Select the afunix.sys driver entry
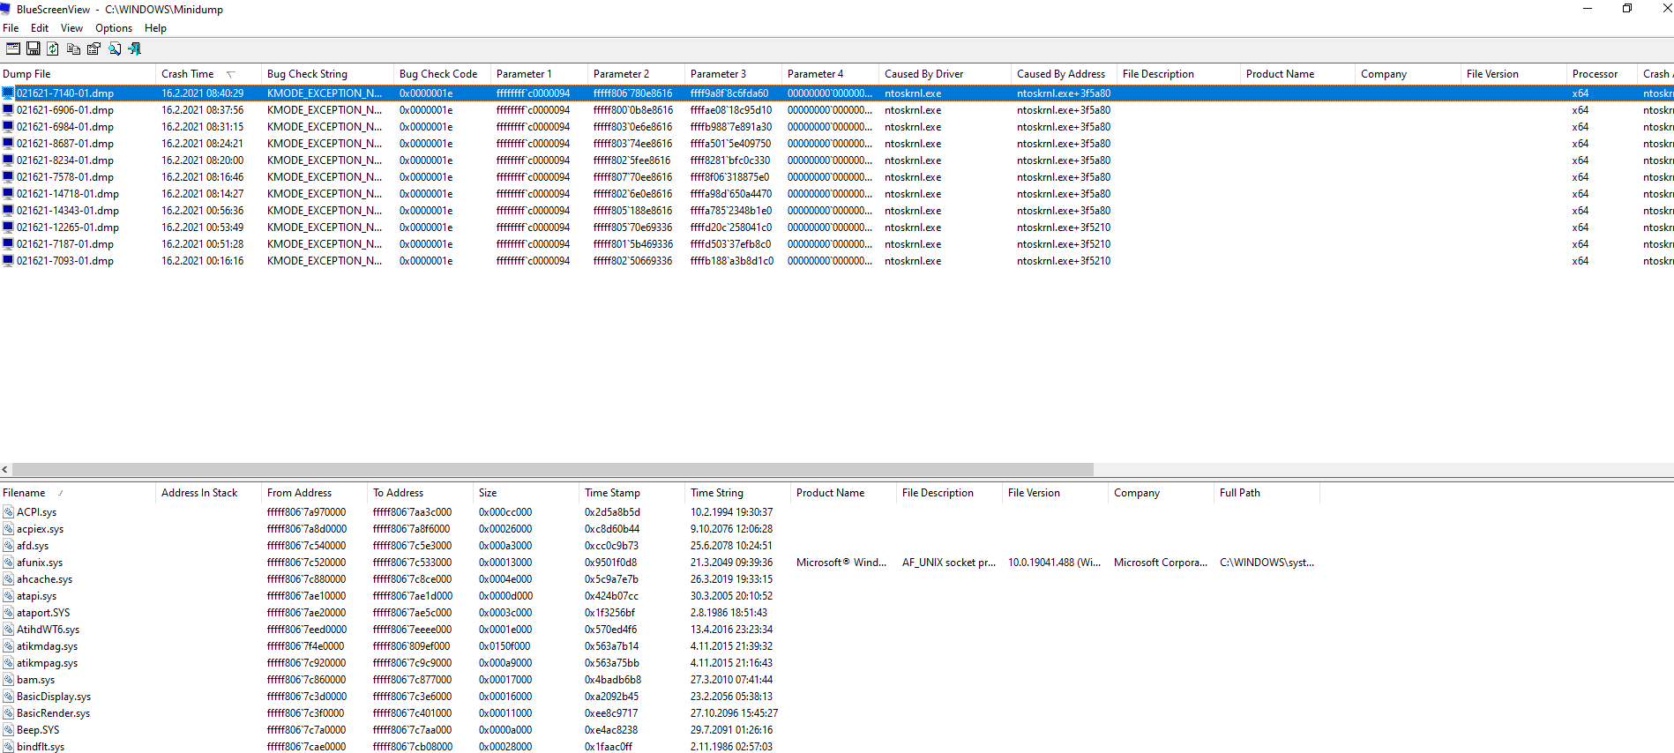This screenshot has height=753, width=1674. (x=40, y=563)
